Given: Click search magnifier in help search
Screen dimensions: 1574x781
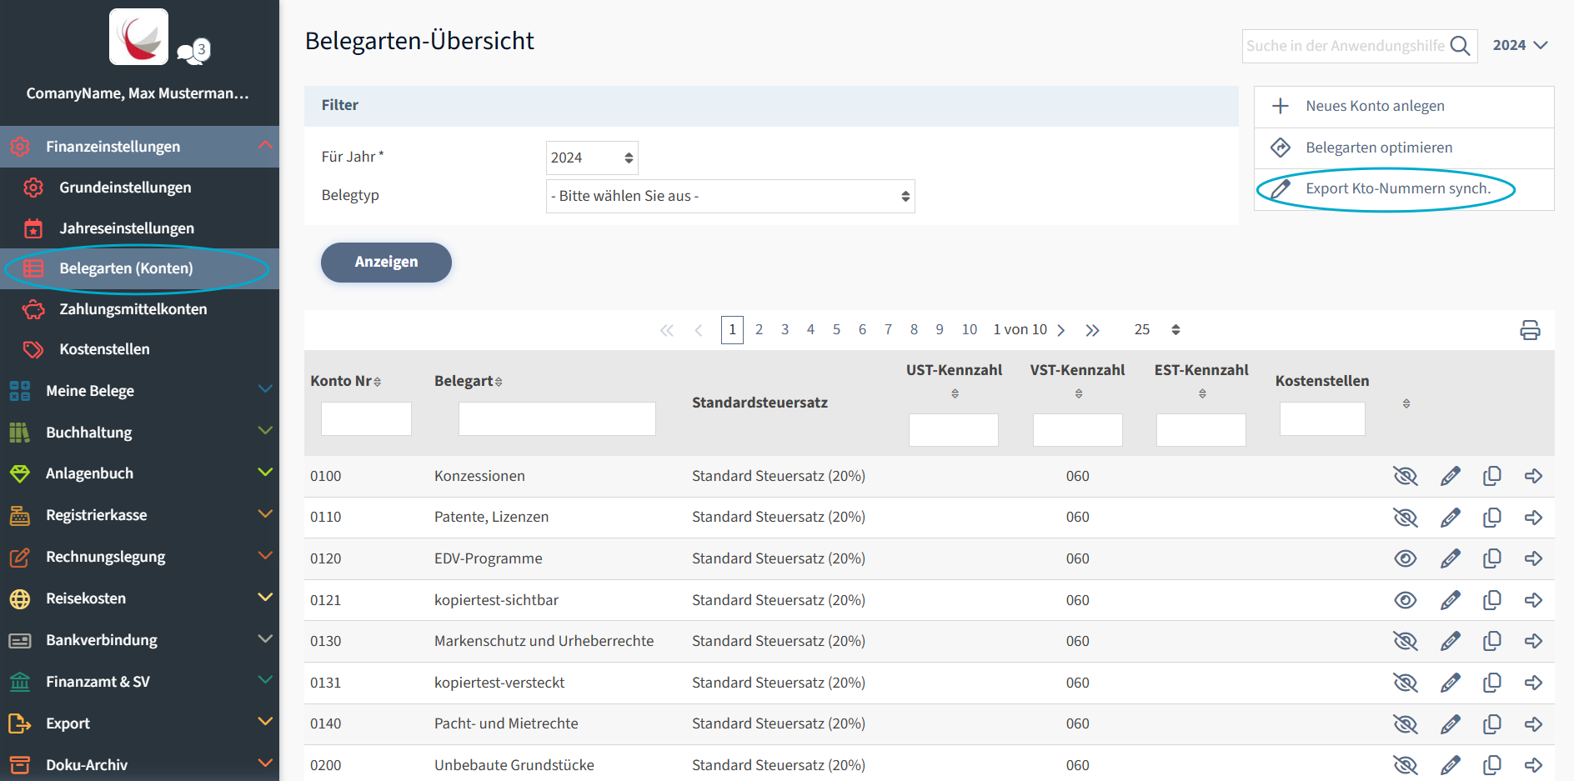Looking at the screenshot, I should pyautogui.click(x=1460, y=46).
